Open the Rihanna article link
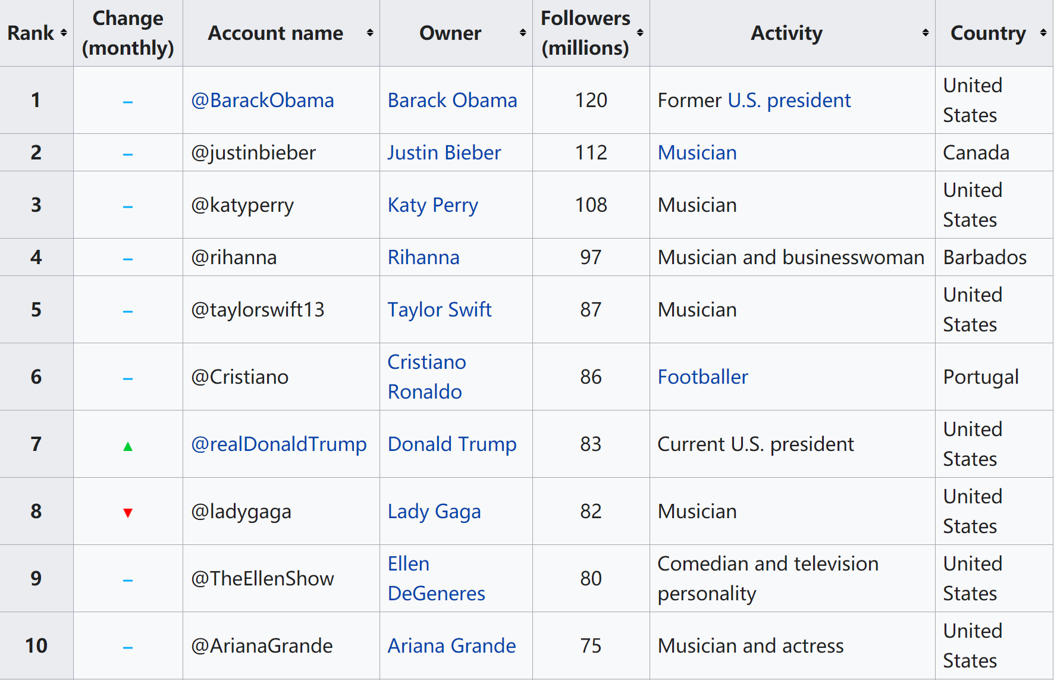 [x=423, y=258]
